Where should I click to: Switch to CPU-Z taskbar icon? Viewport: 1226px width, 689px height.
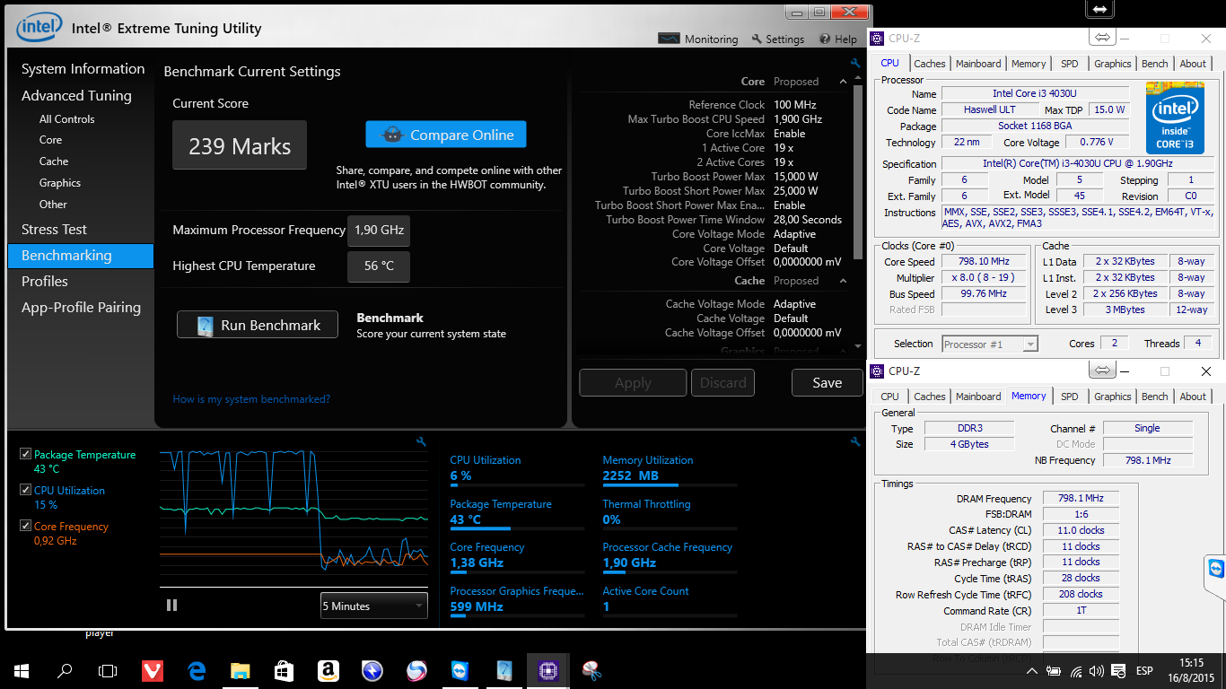tap(547, 670)
